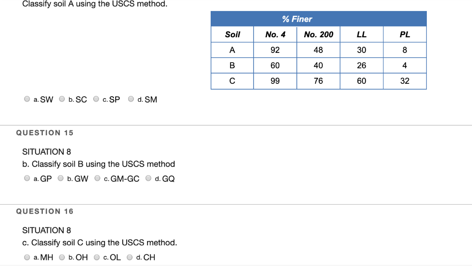Select the LL column header
The height and width of the screenshot is (266, 472).
(361, 34)
